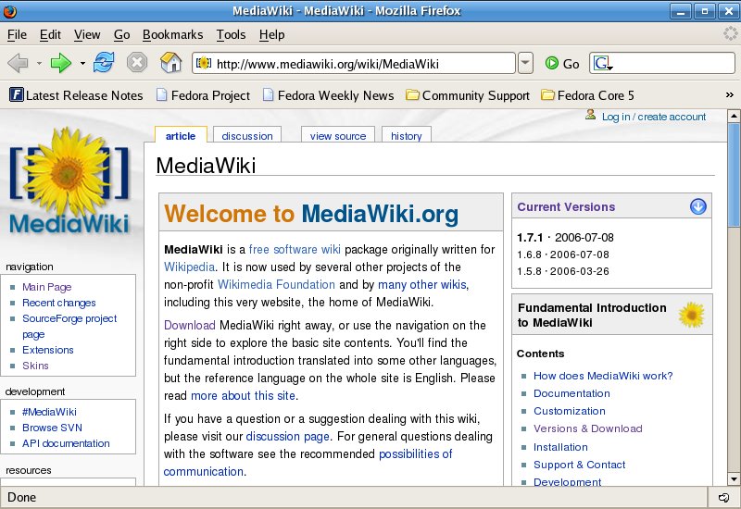Viewport: 741px width, 509px height.
Task: Click the site favicon in the address bar
Action: [x=204, y=63]
